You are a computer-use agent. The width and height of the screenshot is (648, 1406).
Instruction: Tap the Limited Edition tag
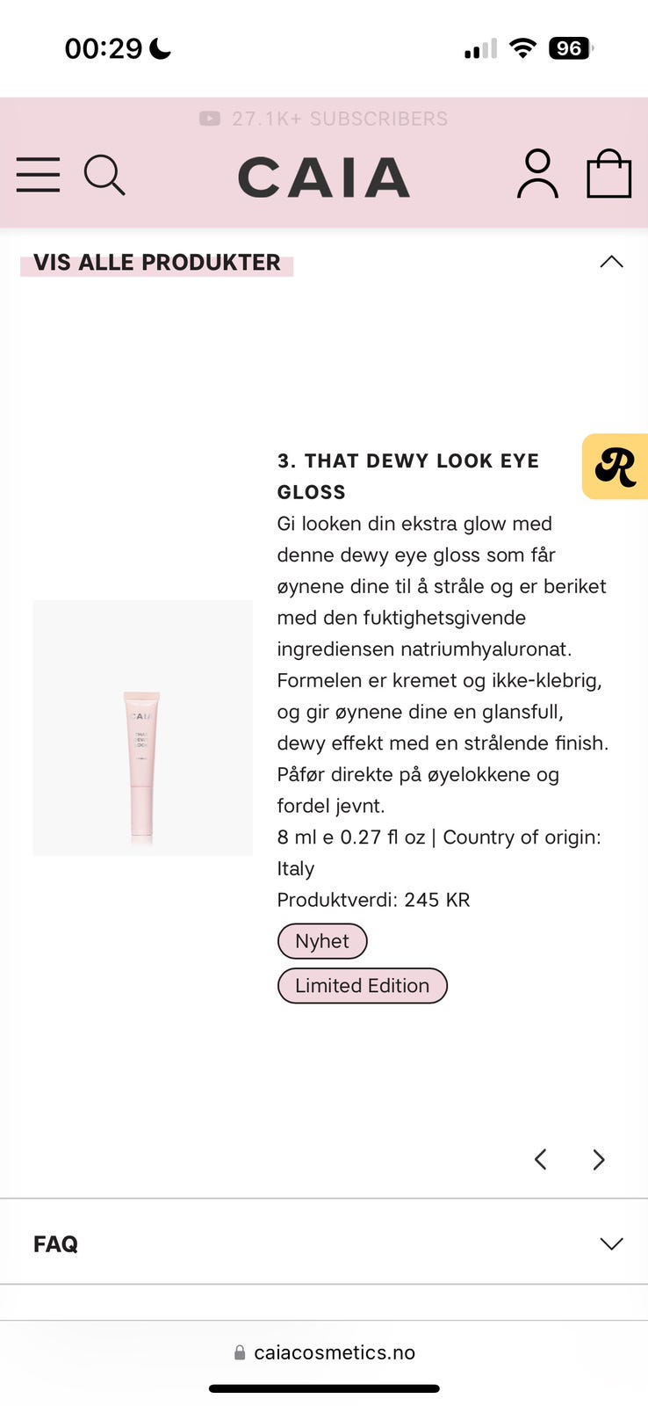coord(362,986)
